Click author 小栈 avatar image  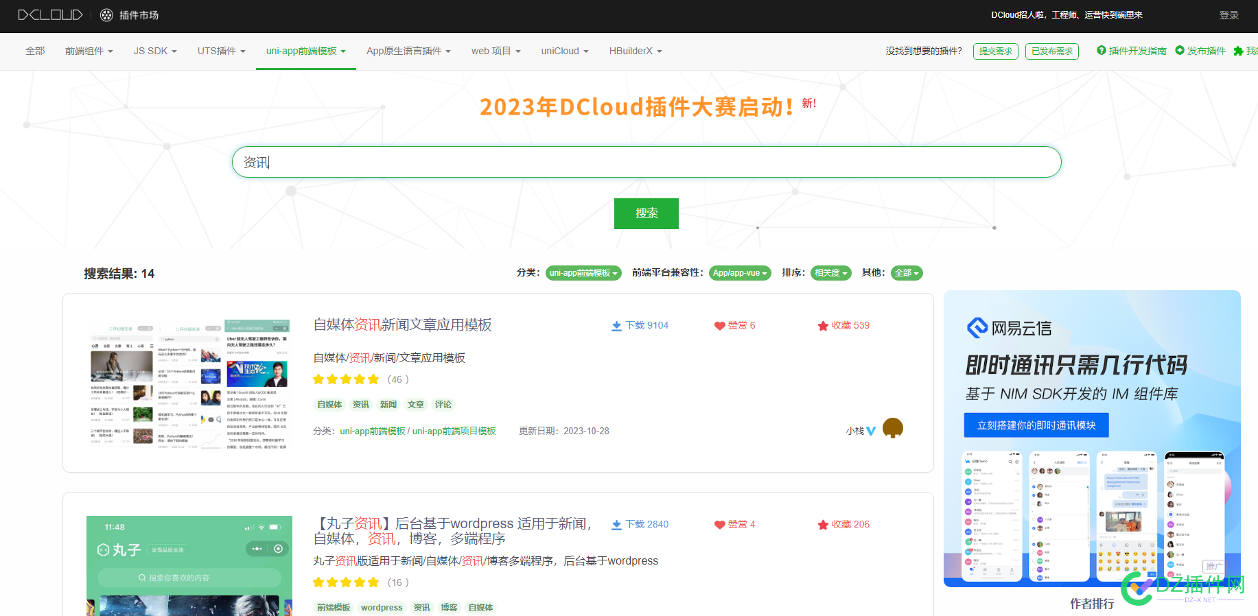pyautogui.click(x=892, y=428)
